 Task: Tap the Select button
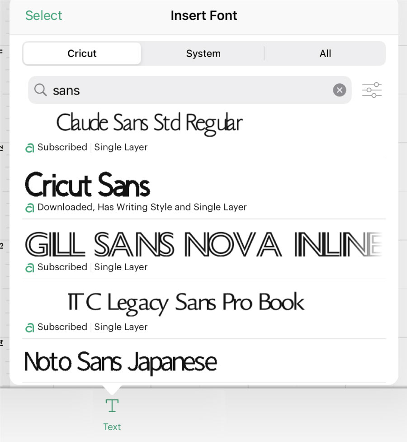pyautogui.click(x=44, y=15)
